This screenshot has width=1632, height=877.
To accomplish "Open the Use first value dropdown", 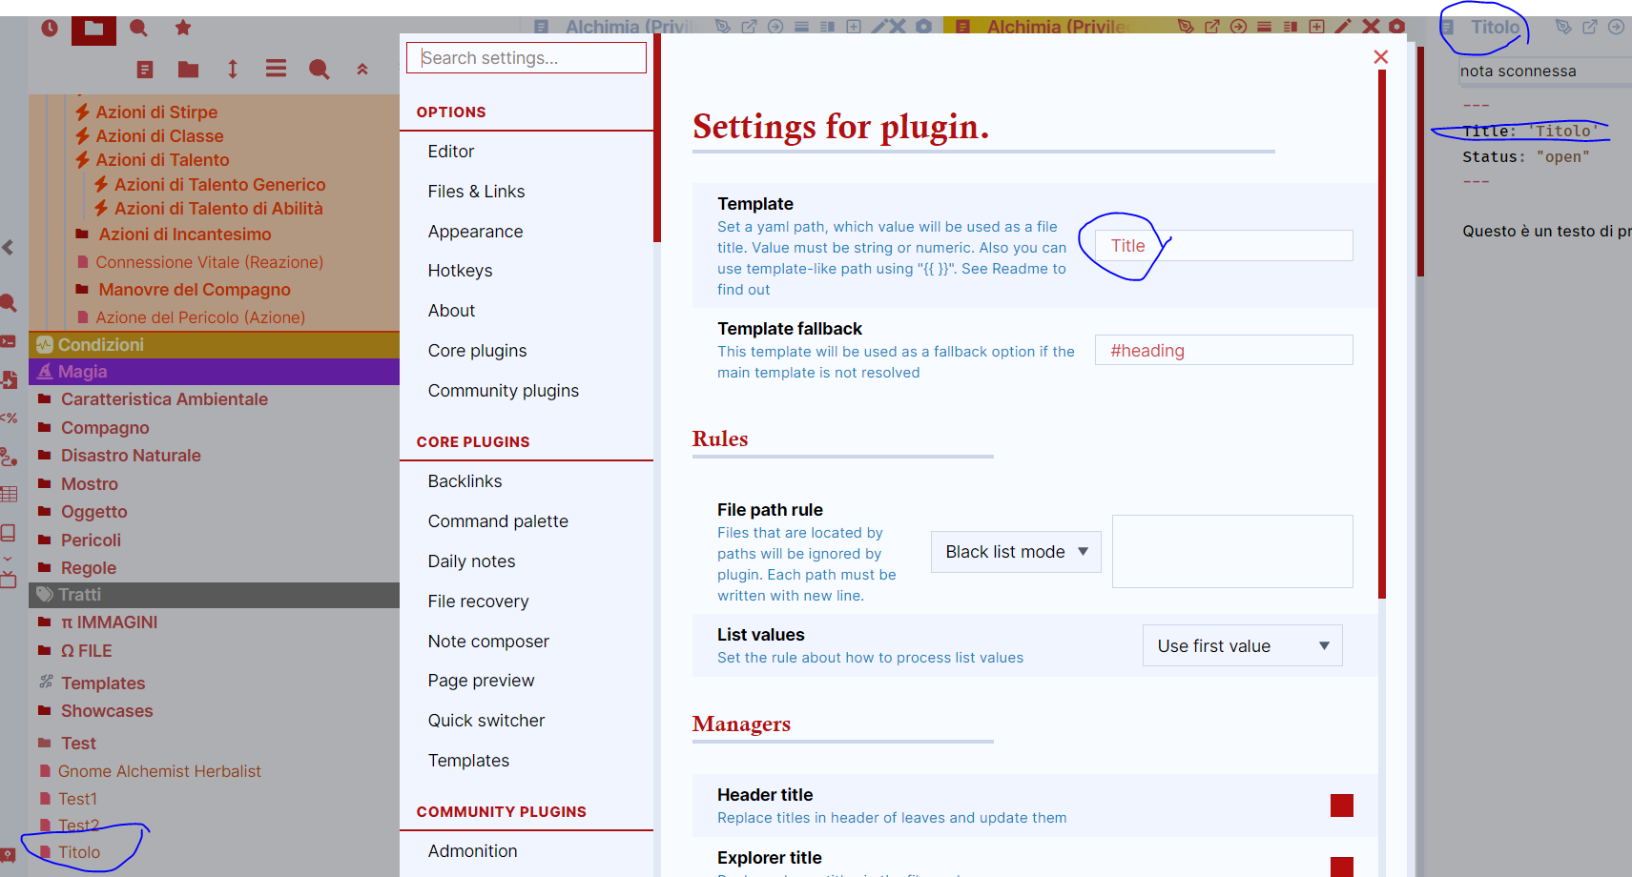I will [1241, 645].
